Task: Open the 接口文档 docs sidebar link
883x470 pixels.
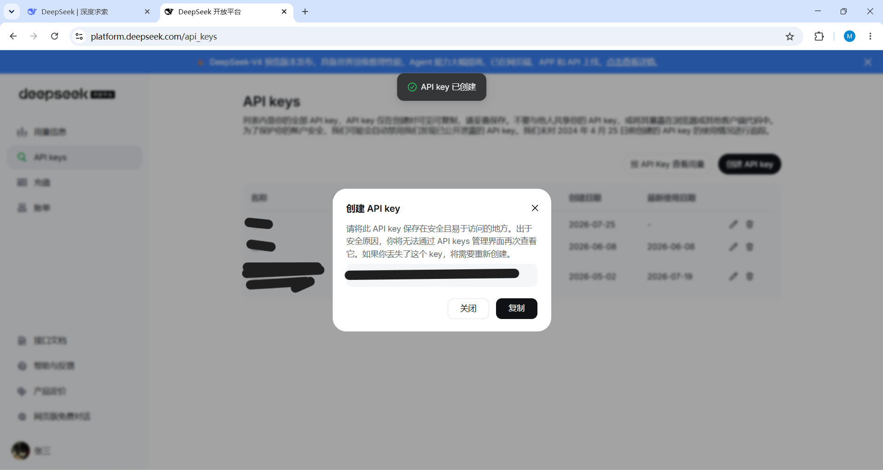Action: (x=75, y=341)
